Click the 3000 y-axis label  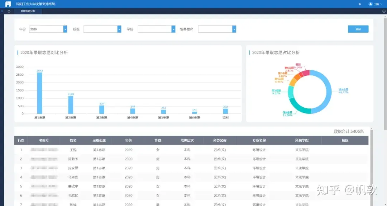click(x=20, y=67)
